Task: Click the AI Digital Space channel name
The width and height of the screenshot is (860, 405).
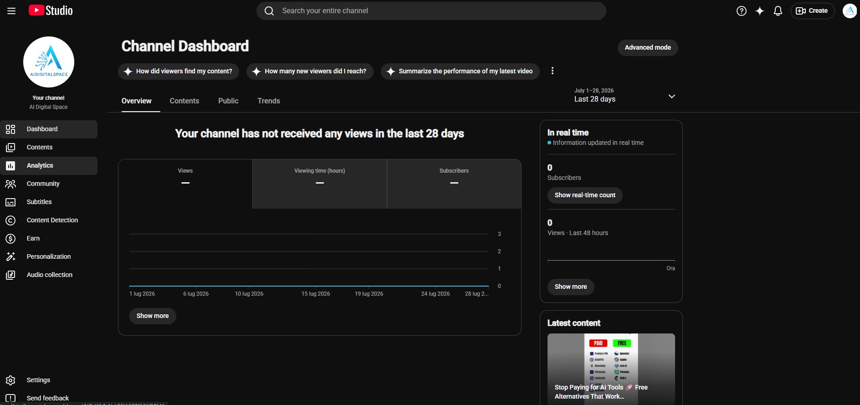Action: 49,107
